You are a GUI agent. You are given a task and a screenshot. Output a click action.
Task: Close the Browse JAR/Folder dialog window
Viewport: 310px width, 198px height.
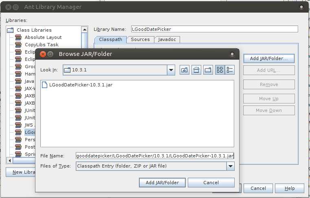click(43, 54)
